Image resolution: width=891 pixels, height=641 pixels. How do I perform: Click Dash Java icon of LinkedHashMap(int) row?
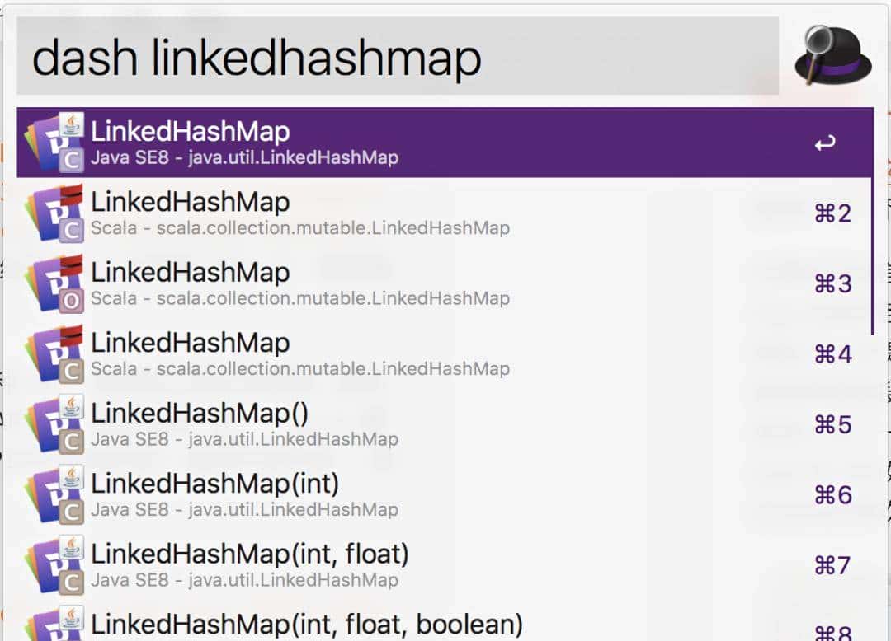[54, 494]
